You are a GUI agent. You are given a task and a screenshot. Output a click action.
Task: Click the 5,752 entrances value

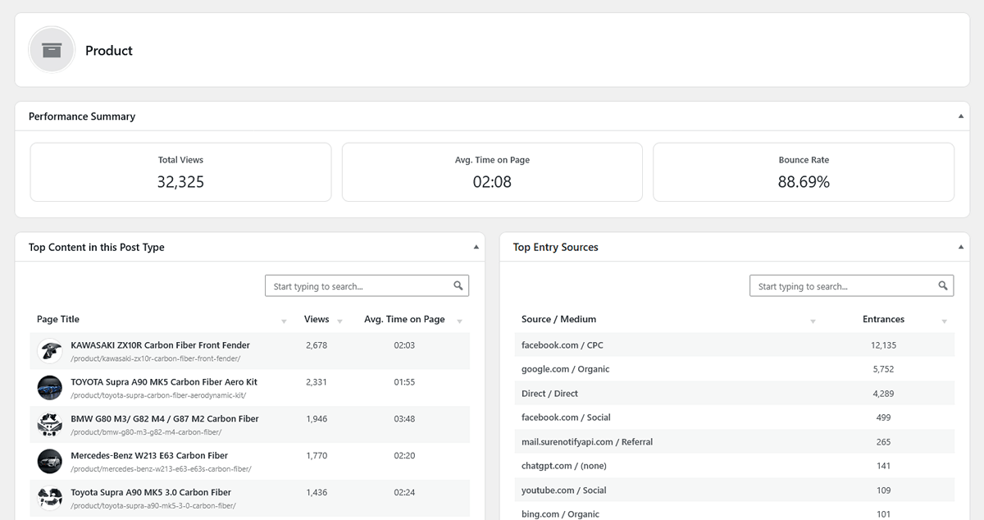tap(883, 369)
